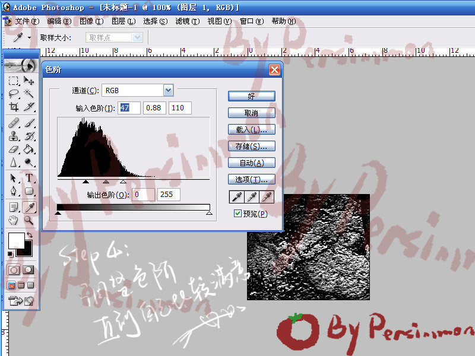The height and width of the screenshot is (356, 475).
Task: Toggle the 预览 preview checkbox
Action: click(237, 214)
